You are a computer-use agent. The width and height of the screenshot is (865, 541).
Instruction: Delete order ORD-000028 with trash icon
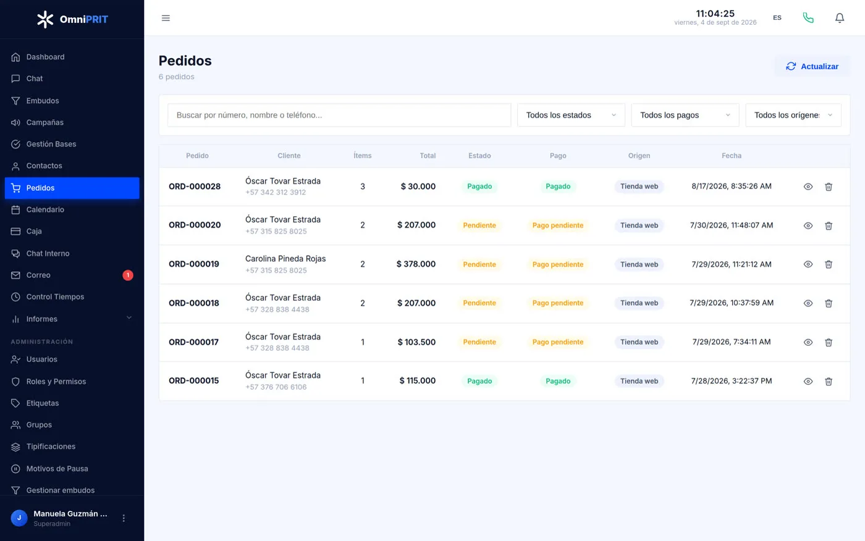click(829, 187)
